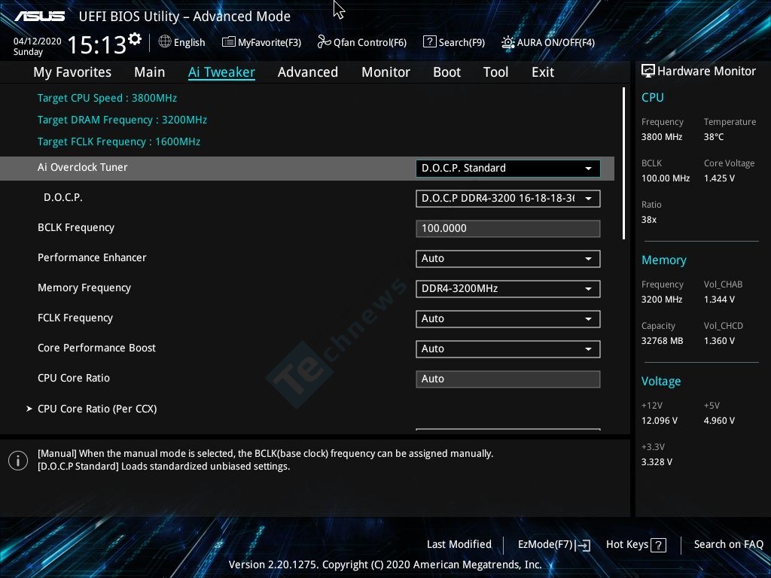The image size is (771, 578).
Task: Expand CPU Core Ratio (Per CCX) submenu
Action: coord(97,409)
